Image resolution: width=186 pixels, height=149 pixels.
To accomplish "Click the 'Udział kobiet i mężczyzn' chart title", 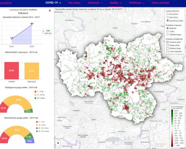I will click(x=21, y=52).
